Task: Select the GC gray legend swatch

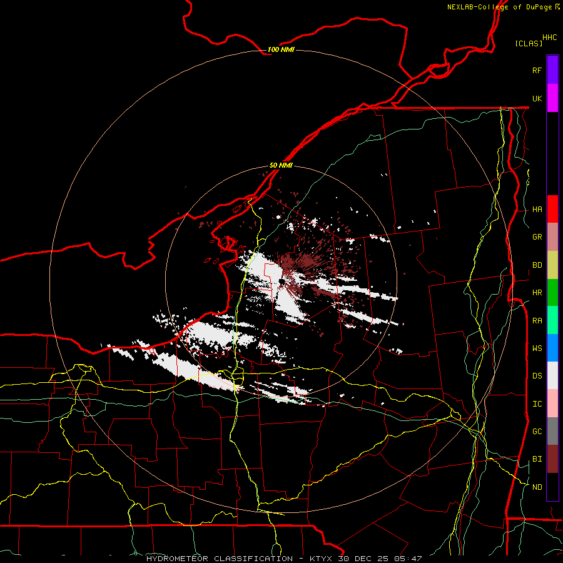Action: [x=552, y=431]
